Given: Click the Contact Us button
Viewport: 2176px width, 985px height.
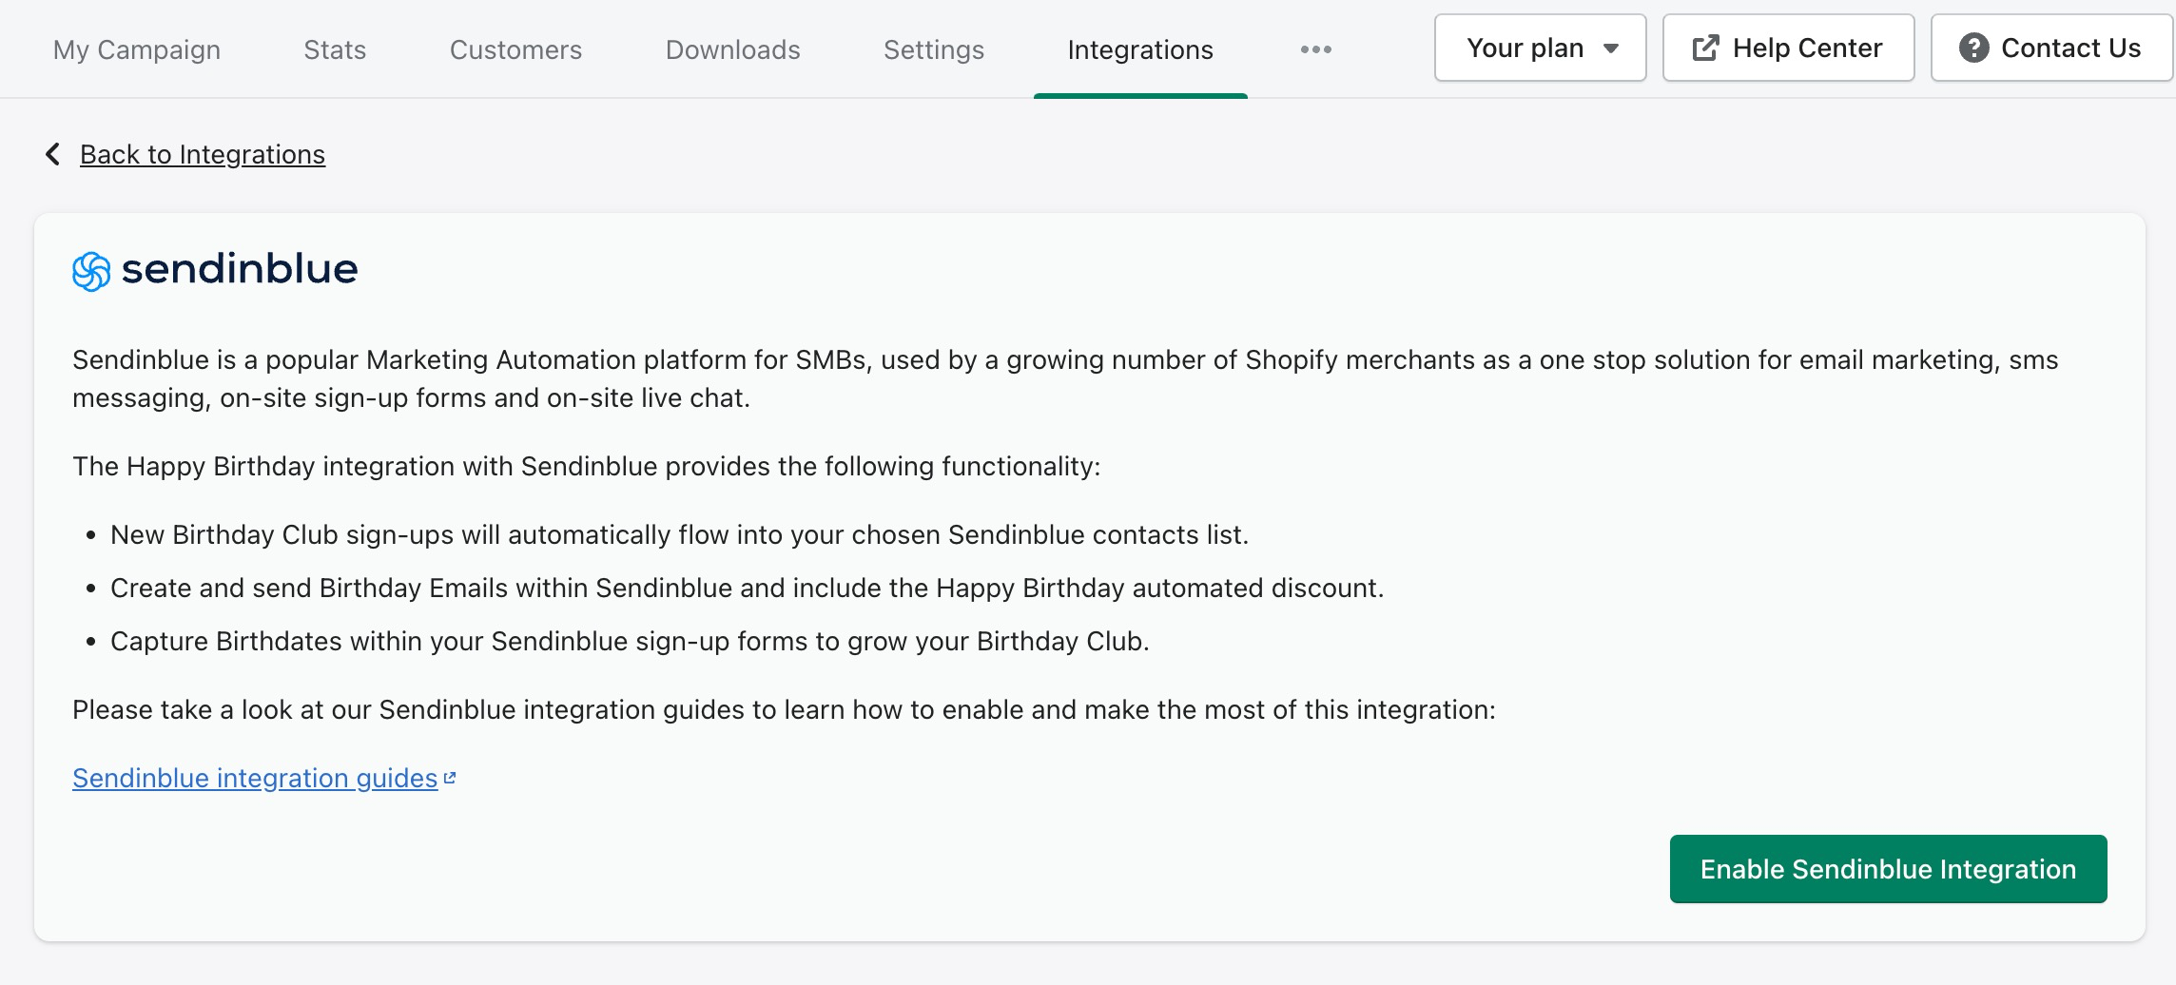Looking at the screenshot, I should tap(2052, 48).
